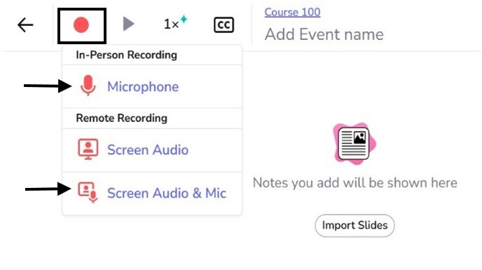The image size is (482, 270).
Task: Choose Screen Audio & Mic option
Action: (152, 193)
